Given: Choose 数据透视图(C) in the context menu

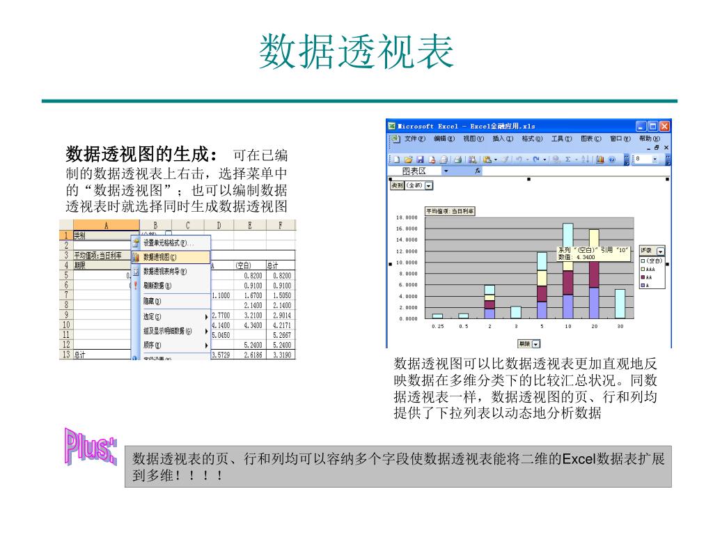Looking at the screenshot, I should [x=171, y=257].
